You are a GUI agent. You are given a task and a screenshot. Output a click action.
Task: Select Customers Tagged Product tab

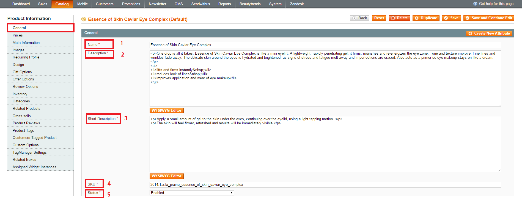pos(41,138)
